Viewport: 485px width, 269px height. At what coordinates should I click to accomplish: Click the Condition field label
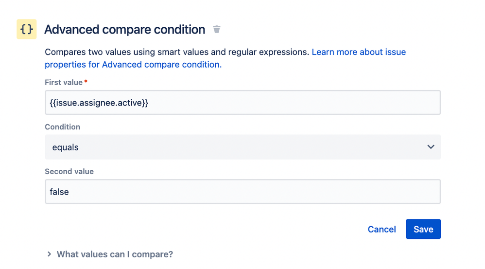[62, 127]
